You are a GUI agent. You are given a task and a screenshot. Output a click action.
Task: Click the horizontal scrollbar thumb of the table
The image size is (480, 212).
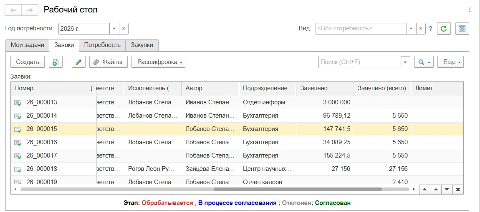[298, 189]
